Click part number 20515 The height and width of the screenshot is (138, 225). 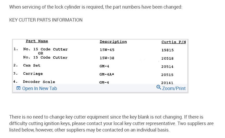click(x=167, y=75)
